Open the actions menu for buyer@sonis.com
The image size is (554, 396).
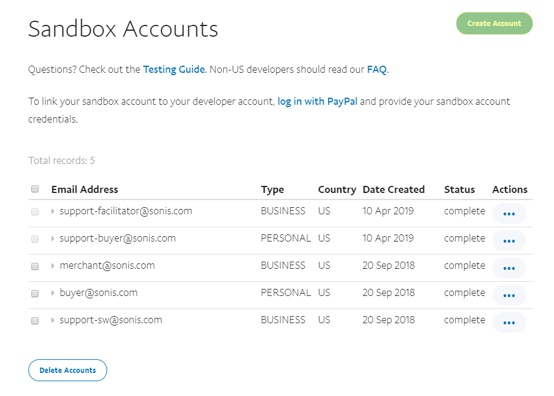[x=509, y=295]
